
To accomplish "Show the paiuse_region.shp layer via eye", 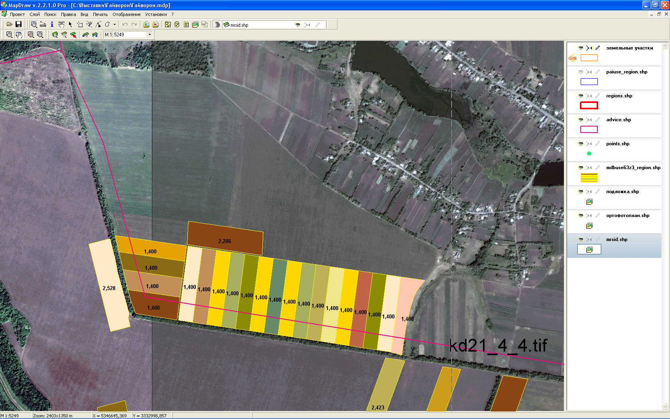I will pyautogui.click(x=581, y=72).
